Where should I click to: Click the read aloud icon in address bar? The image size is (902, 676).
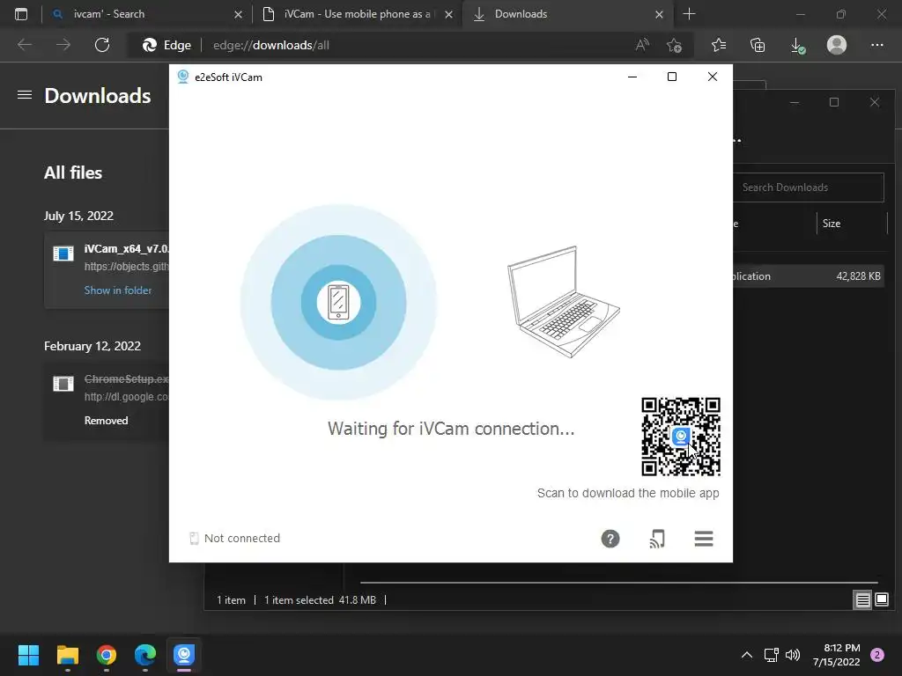[642, 45]
